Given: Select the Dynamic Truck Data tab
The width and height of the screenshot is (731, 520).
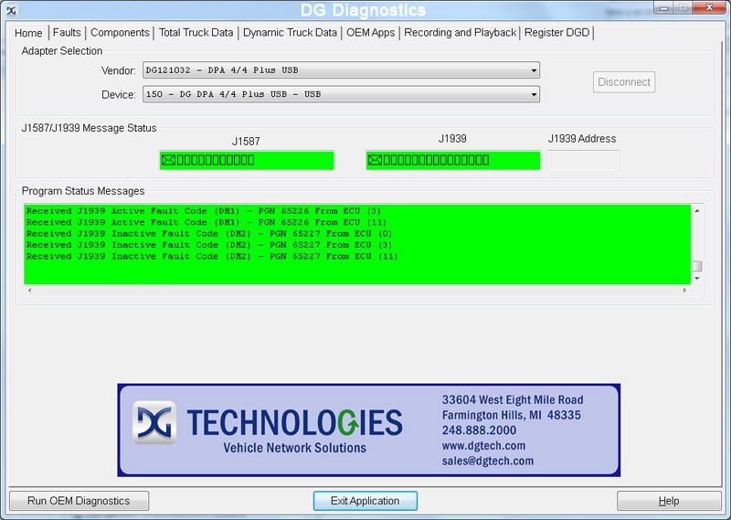Looking at the screenshot, I should click(x=290, y=33).
